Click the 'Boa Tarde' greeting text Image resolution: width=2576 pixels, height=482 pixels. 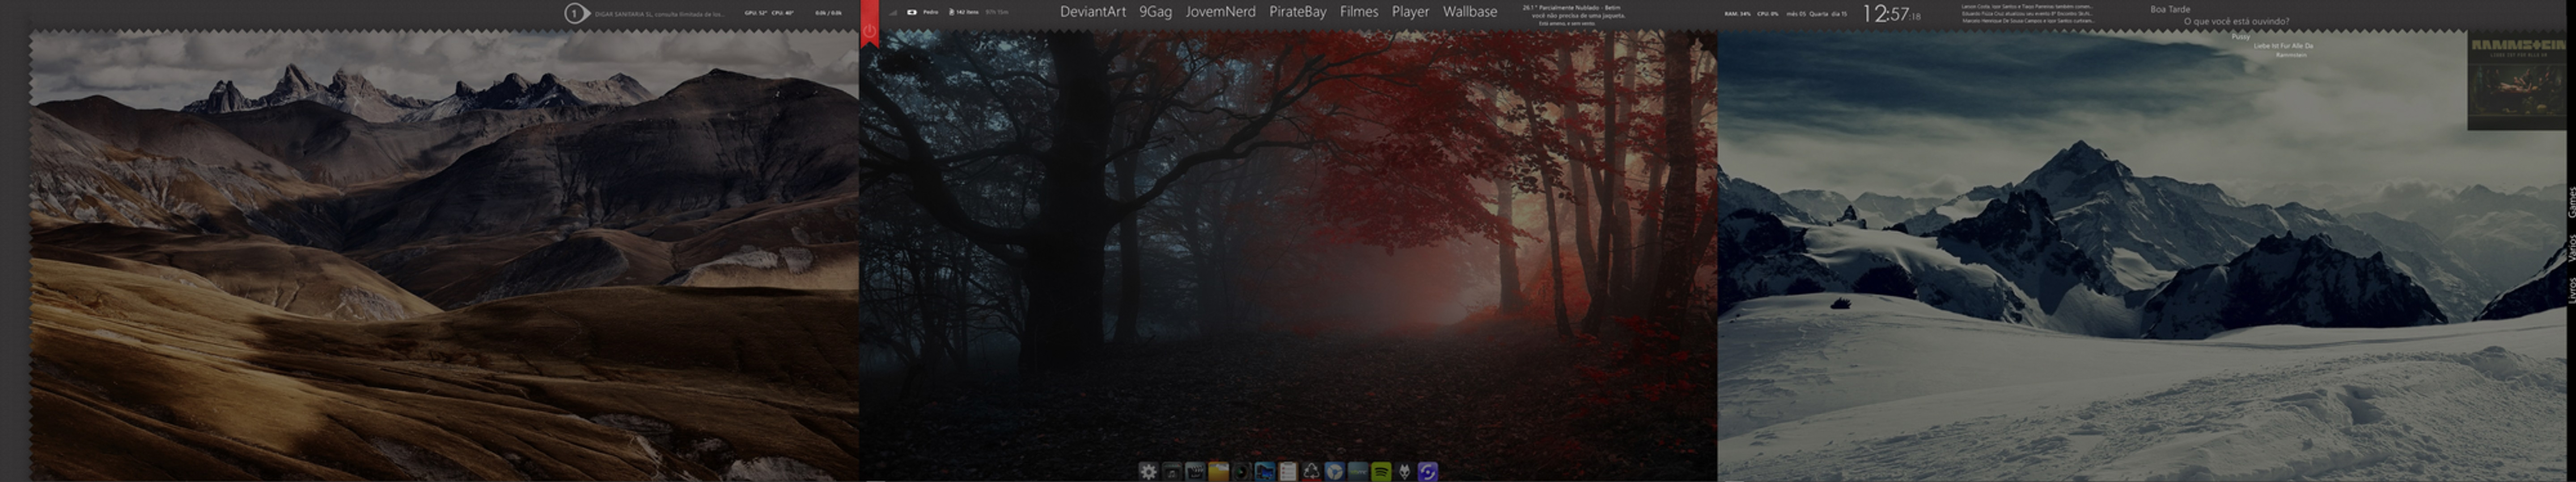point(2170,9)
